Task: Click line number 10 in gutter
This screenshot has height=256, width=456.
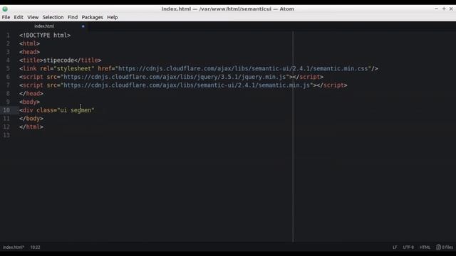Action: click(6, 110)
